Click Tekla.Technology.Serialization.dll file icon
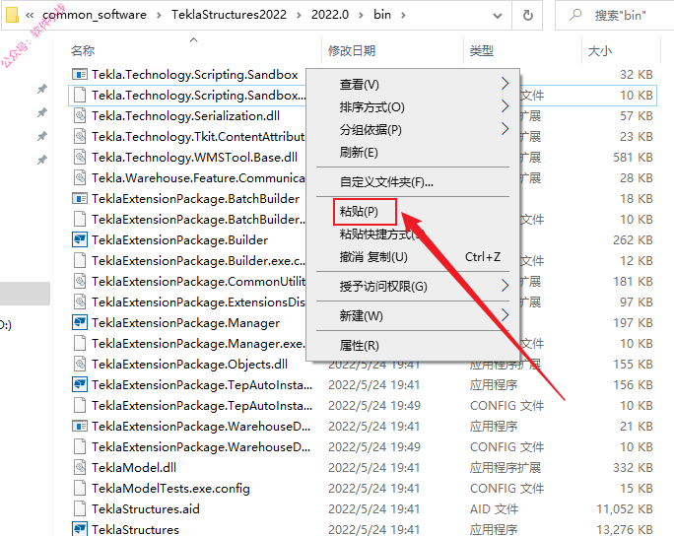674x536 pixels. click(x=80, y=115)
